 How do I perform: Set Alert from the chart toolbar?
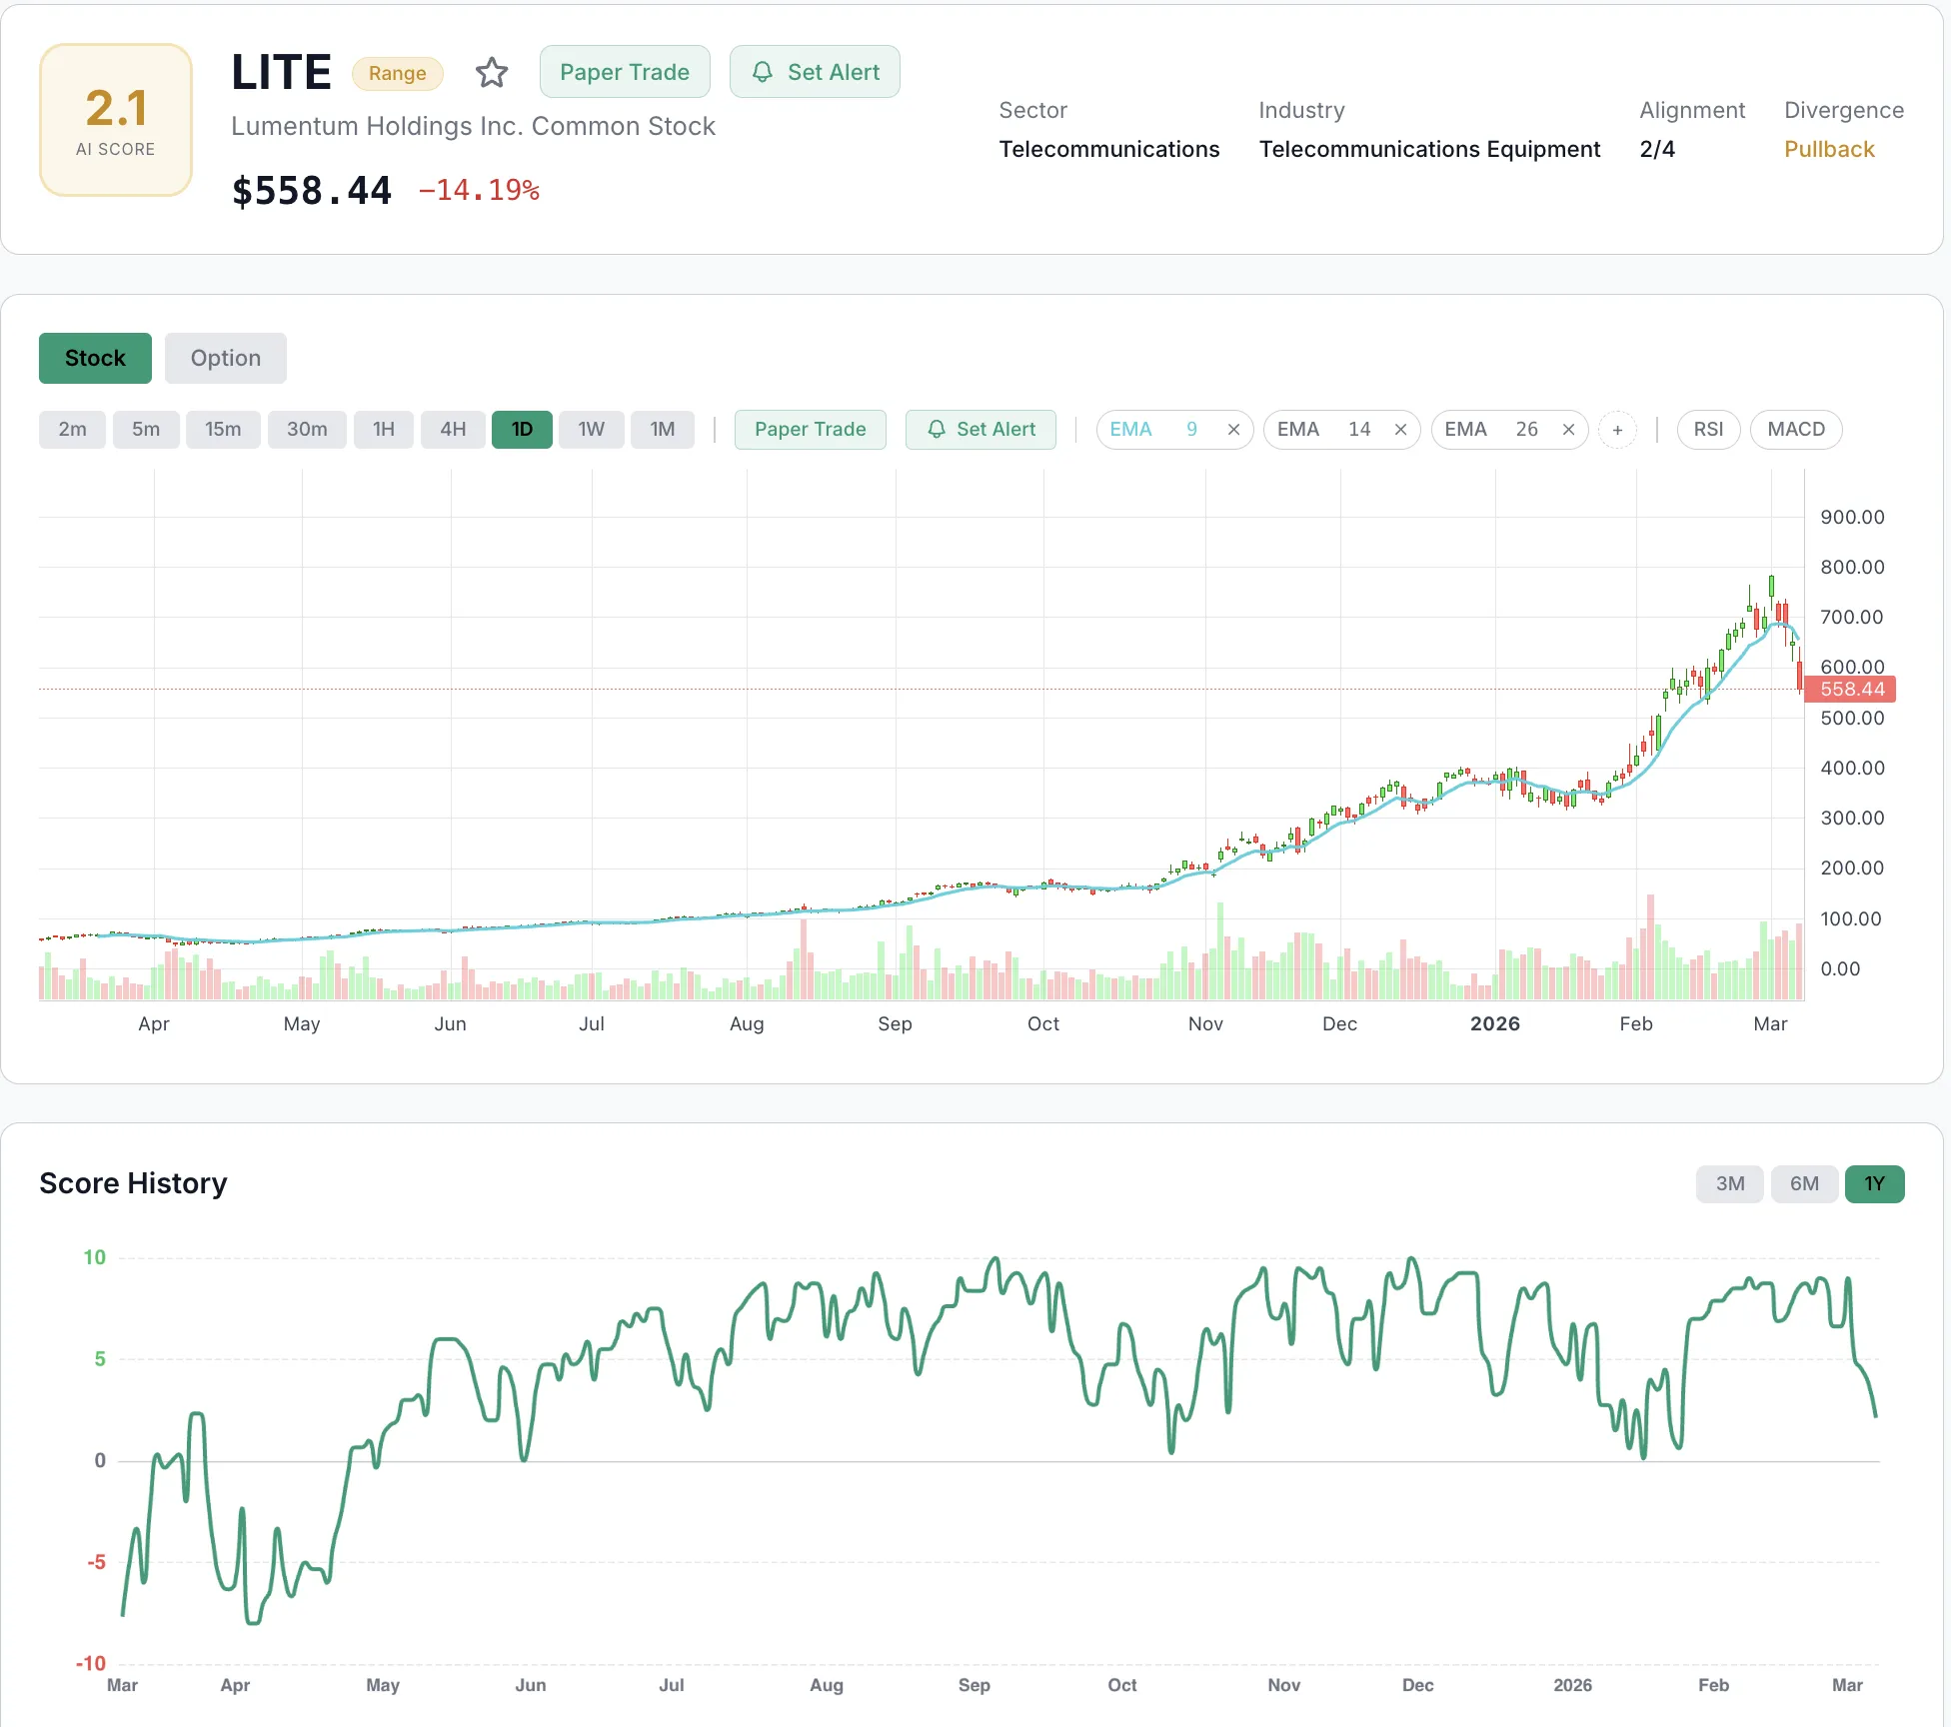[x=980, y=430]
